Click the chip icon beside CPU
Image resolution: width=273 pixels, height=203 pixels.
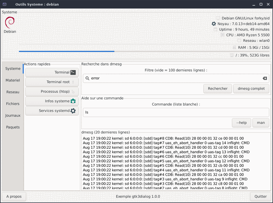pos(222,35)
